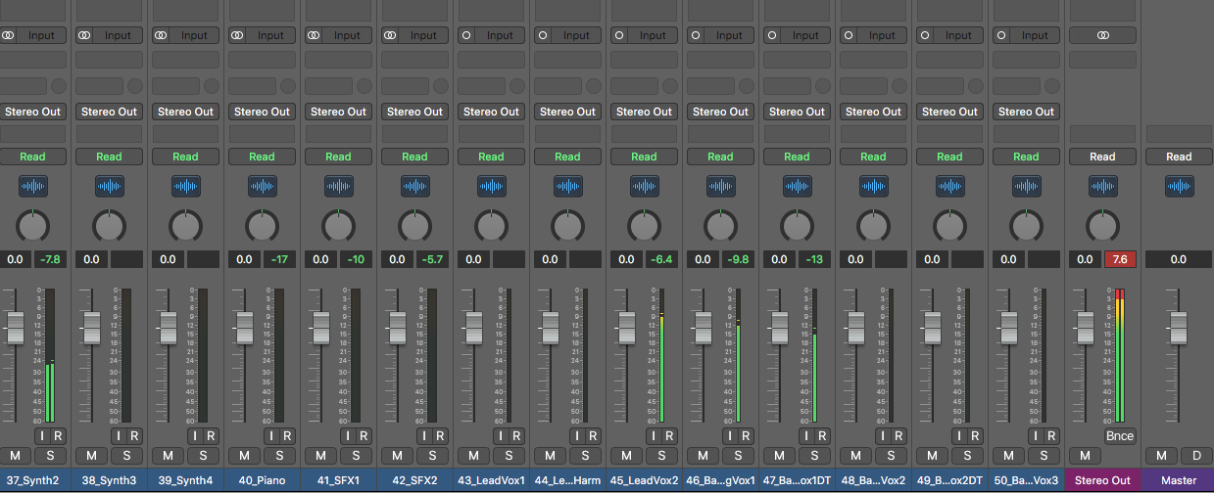
Task: Toggle stereo format icon on 38_Synth3 input
Action: (84, 35)
